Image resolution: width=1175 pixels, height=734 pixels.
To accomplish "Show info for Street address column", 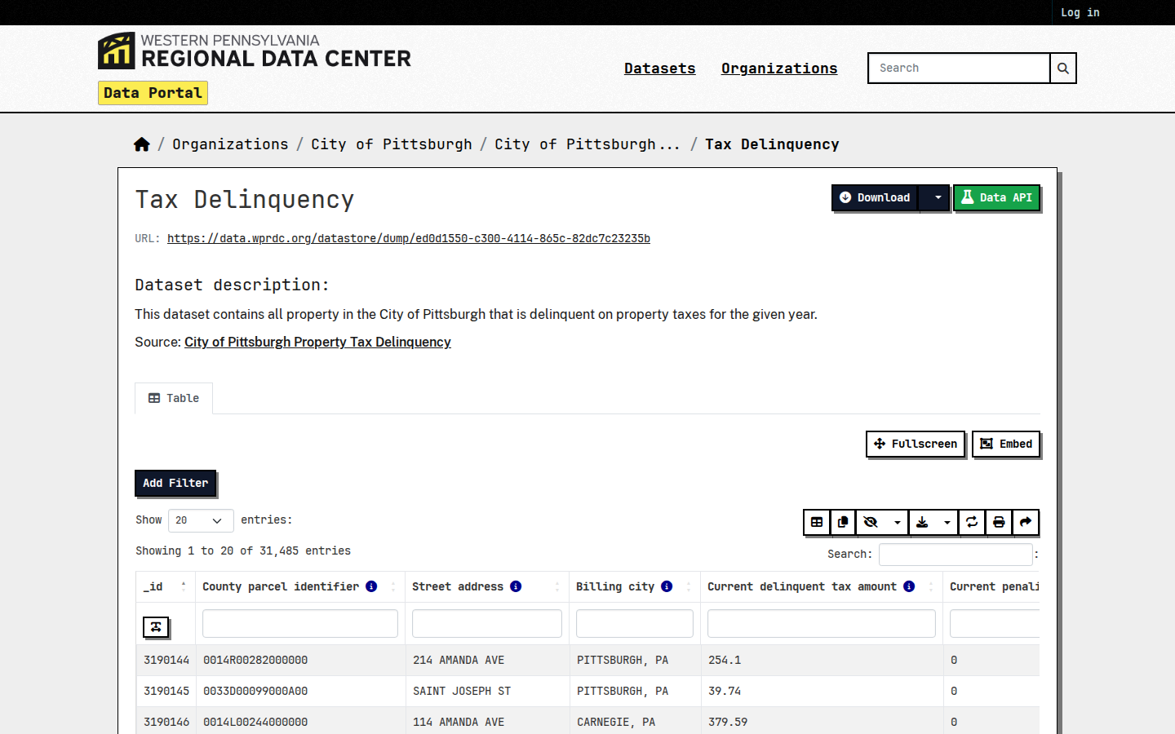I will click(x=516, y=586).
